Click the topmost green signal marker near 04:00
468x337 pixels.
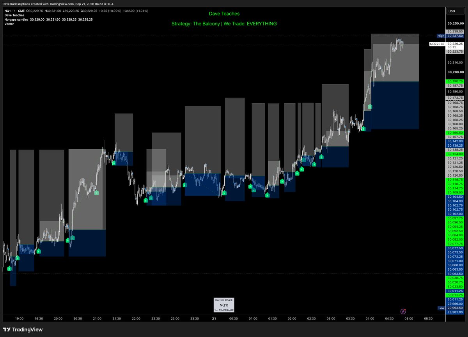tap(370, 106)
